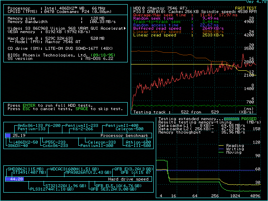Select the Am5x86-133 P6-200 reference marker

click(39, 126)
